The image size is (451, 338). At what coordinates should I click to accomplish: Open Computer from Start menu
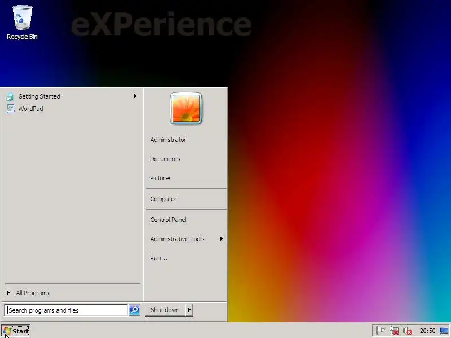163,199
